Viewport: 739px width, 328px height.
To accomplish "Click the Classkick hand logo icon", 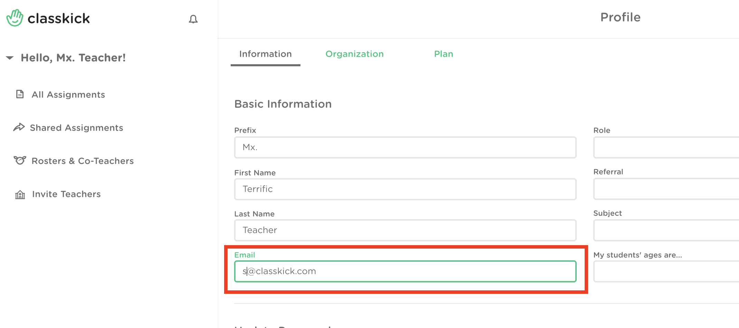I will 15,18.
